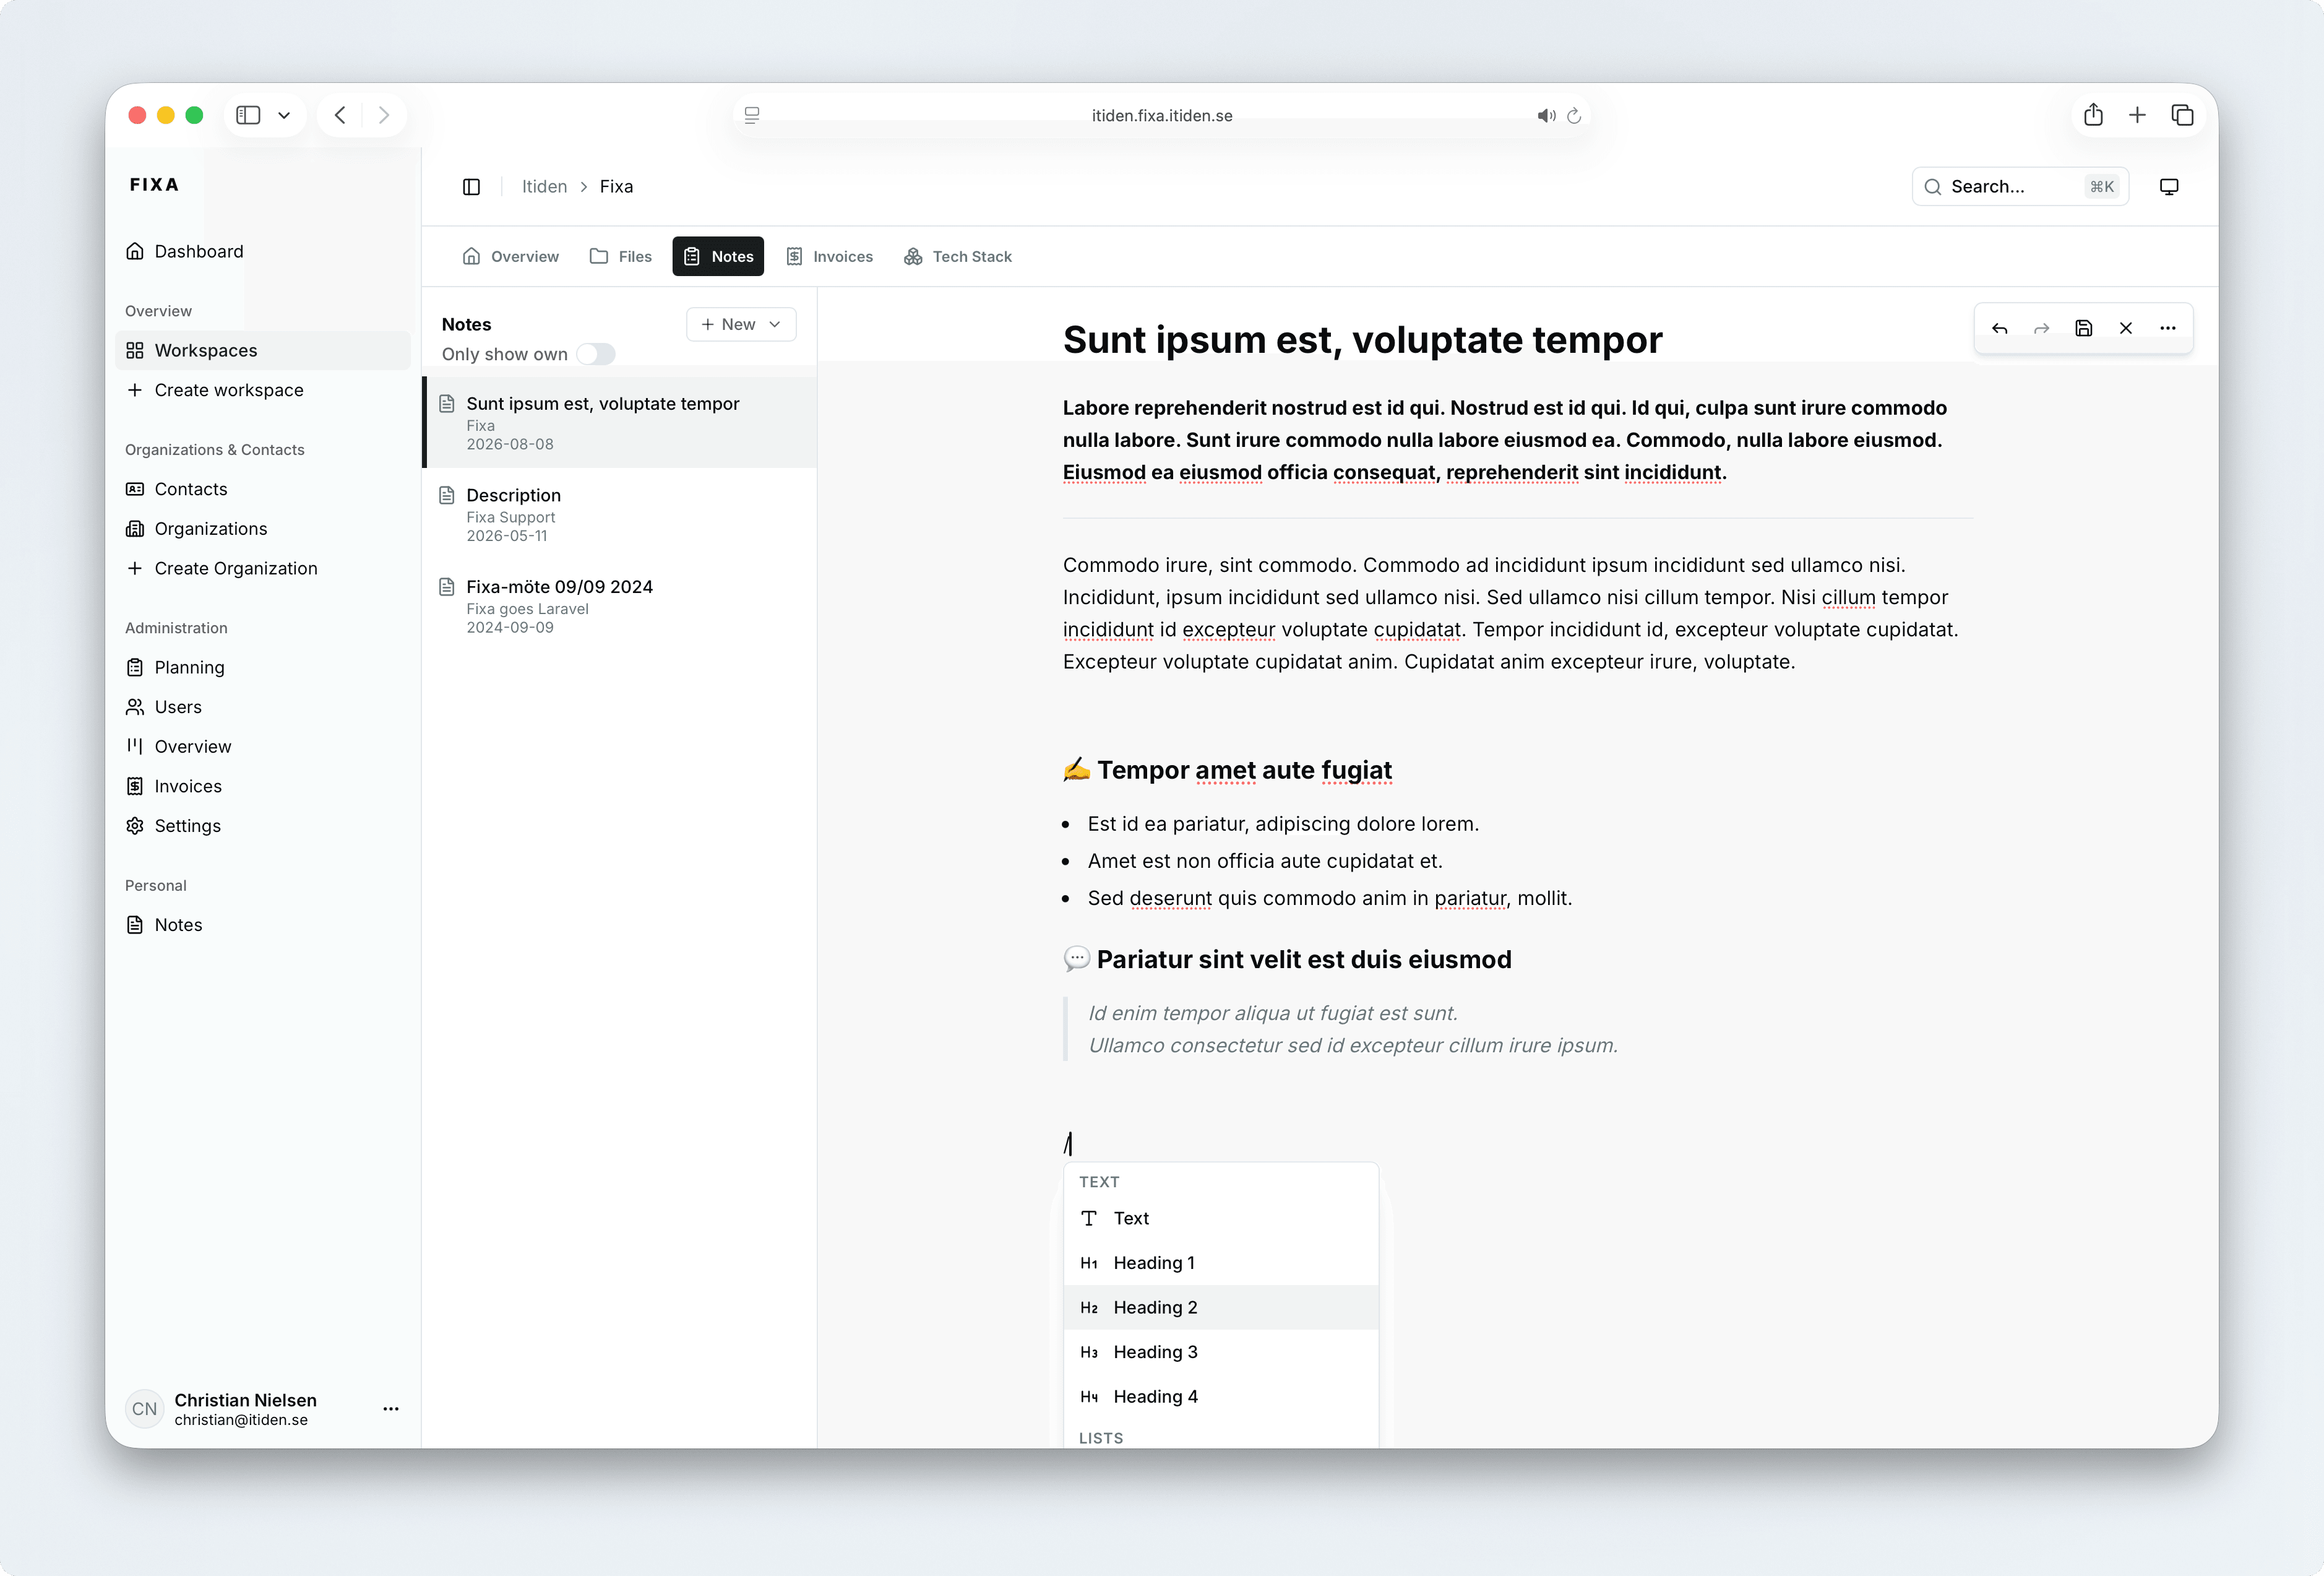Viewport: 2324px width, 1576px height.
Task: Click the Safari share icon
Action: point(2093,115)
